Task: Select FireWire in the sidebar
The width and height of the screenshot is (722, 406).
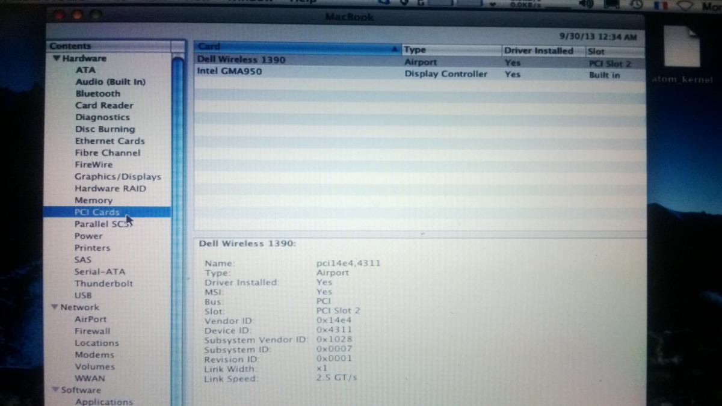Action: tap(93, 165)
